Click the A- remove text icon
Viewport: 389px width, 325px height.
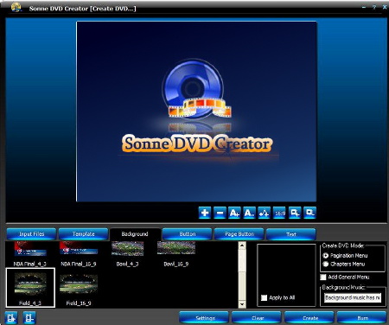pos(249,213)
